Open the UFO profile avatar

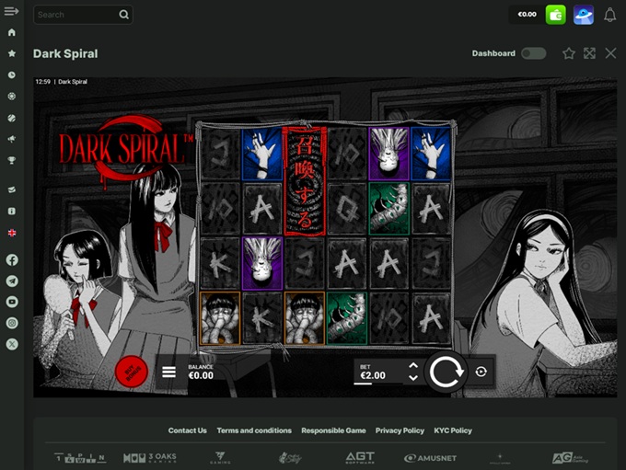(x=583, y=15)
